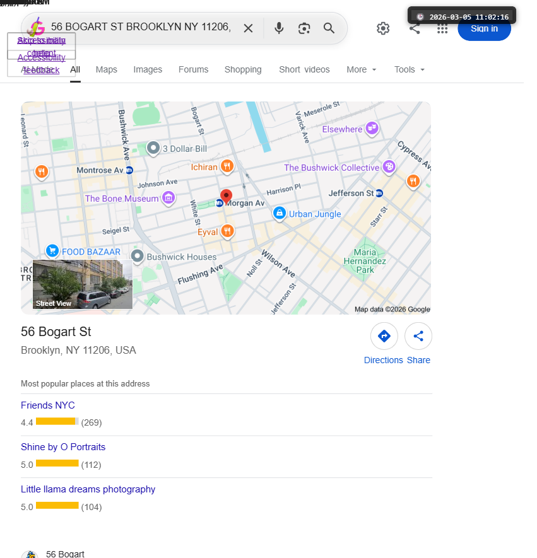The height and width of the screenshot is (558, 537).
Task: Click Jefferson St subway station icon
Action: [380, 193]
